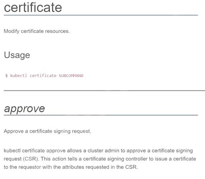The height and width of the screenshot is (179, 205).
Task: Click the "Modify certificate resources." description text
Action: point(37,31)
